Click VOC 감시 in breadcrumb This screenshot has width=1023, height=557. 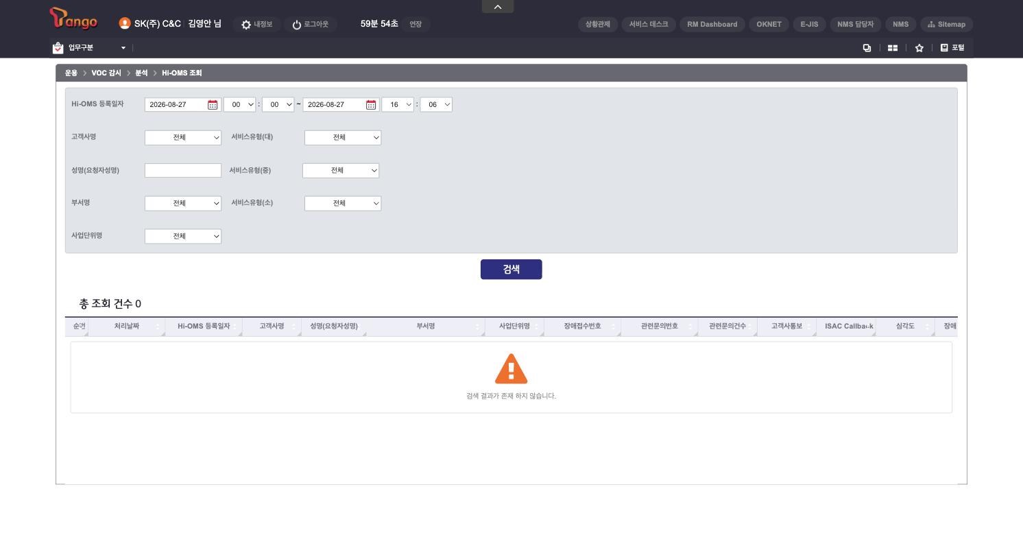click(106, 73)
